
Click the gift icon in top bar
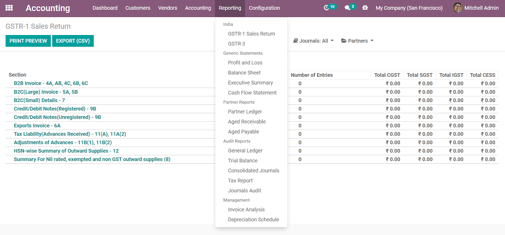tap(365, 8)
